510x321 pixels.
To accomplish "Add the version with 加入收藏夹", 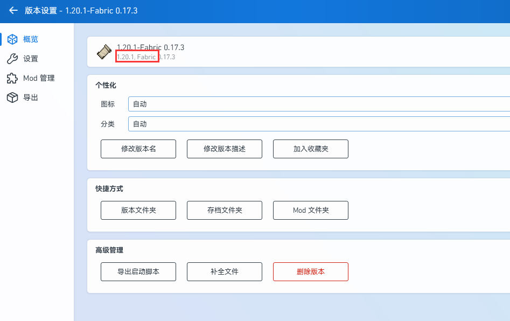I will pos(311,149).
